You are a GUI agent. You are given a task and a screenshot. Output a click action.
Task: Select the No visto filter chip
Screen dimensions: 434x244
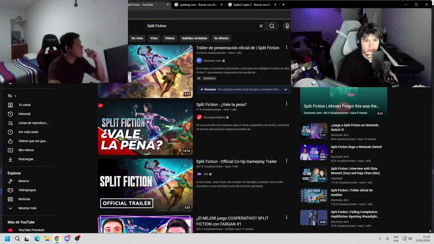point(137,38)
